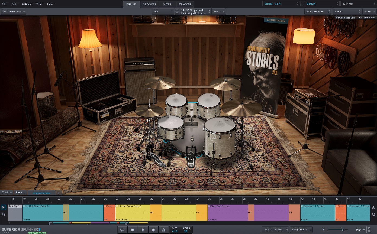Click the volume speaker icon
Image resolution: width=377 pixels, height=234 pixels.
tap(323, 230)
